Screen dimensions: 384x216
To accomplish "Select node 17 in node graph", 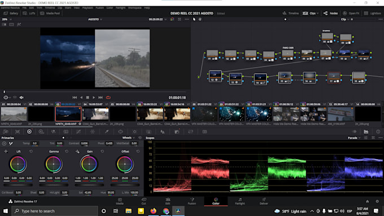I will tap(334, 77).
